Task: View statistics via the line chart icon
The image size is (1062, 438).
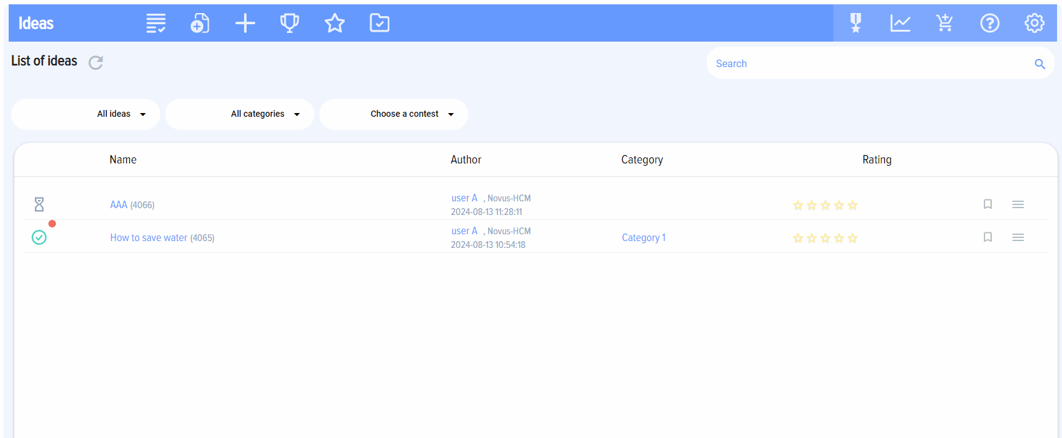Action: pyautogui.click(x=900, y=24)
